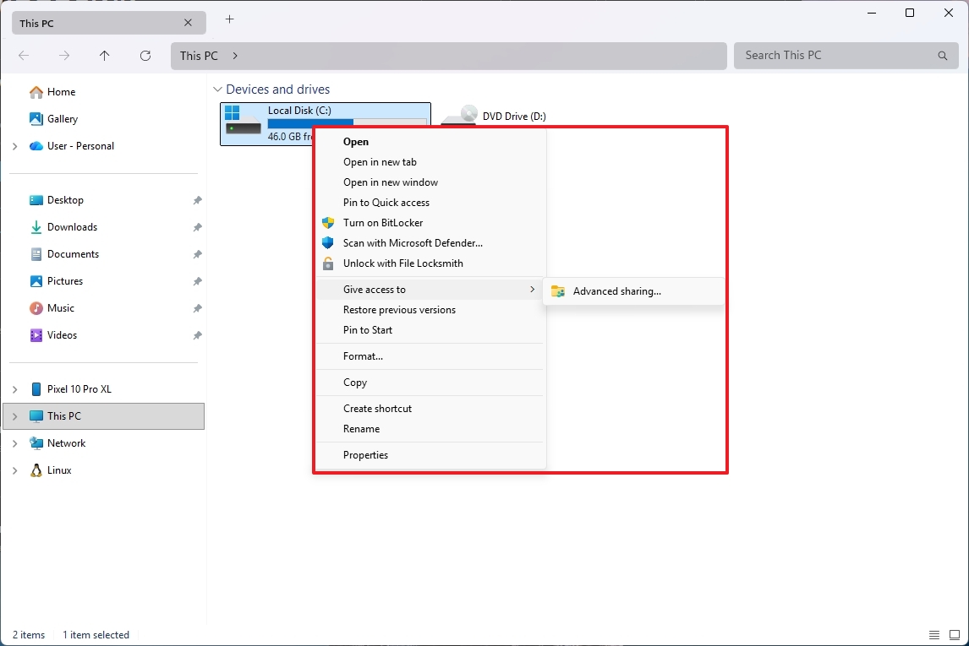Click the Advanced sharing folder icon
The width and height of the screenshot is (969, 646).
[x=558, y=290]
